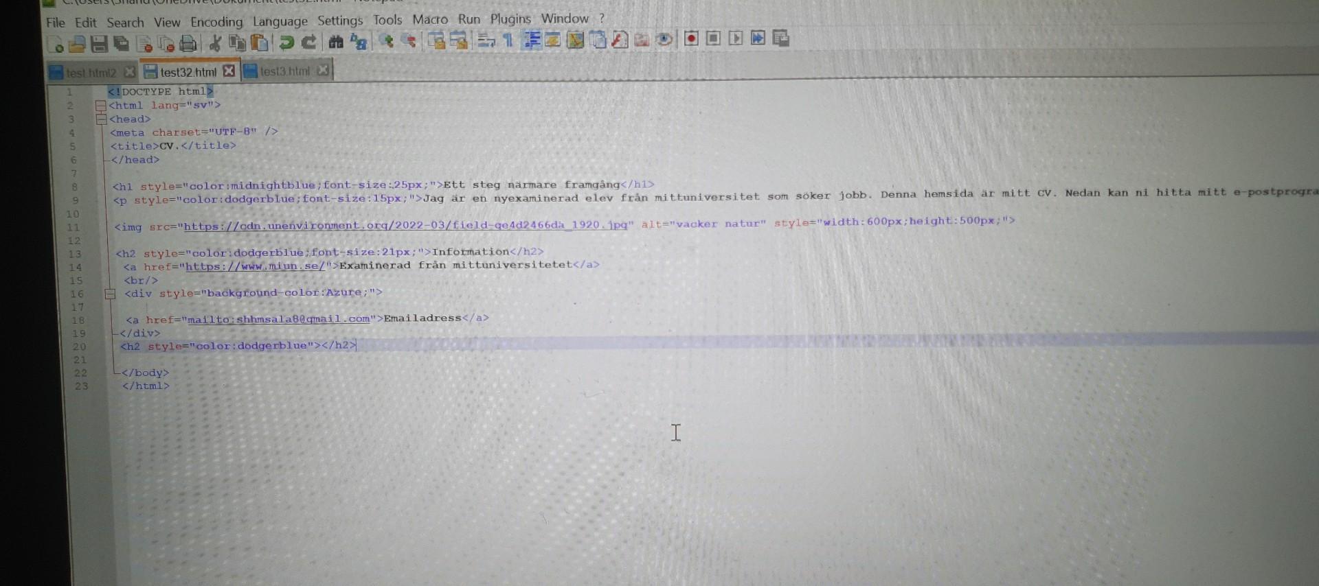The width and height of the screenshot is (1319, 586).
Task: Open the Tools menu
Action: coord(387,20)
